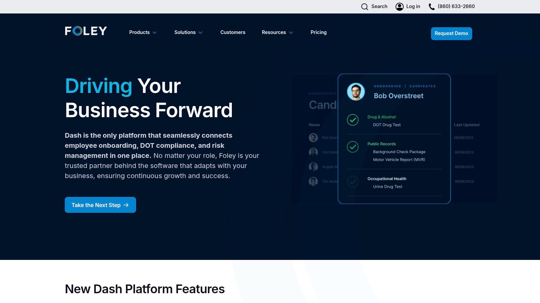The image size is (540, 303).
Task: Expand the Products dropdown chevron
Action: click(155, 33)
